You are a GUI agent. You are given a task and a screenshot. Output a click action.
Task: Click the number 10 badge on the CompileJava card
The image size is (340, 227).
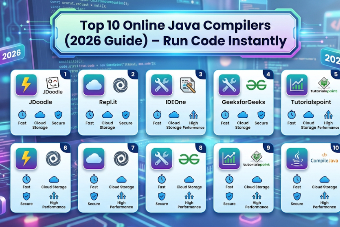tap(335, 148)
